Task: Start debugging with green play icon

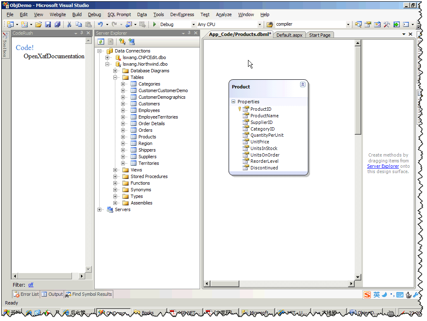Action: pos(155,24)
